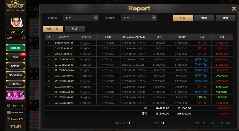Open the Game Task menu
The image size is (239, 131).
click(15, 112)
